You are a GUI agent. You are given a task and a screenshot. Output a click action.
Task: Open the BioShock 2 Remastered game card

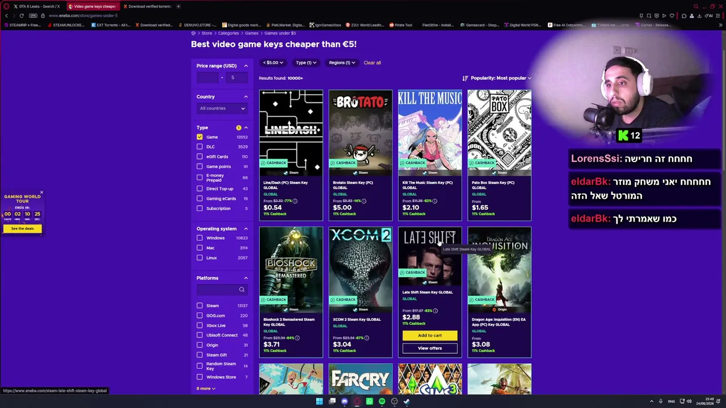pyautogui.click(x=291, y=292)
